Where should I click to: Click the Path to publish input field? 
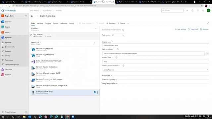pyautogui.click(x=153, y=54)
